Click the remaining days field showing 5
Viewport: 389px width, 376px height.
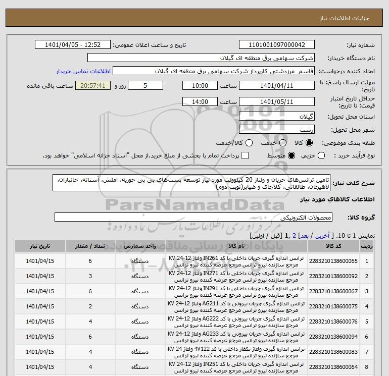145,85
